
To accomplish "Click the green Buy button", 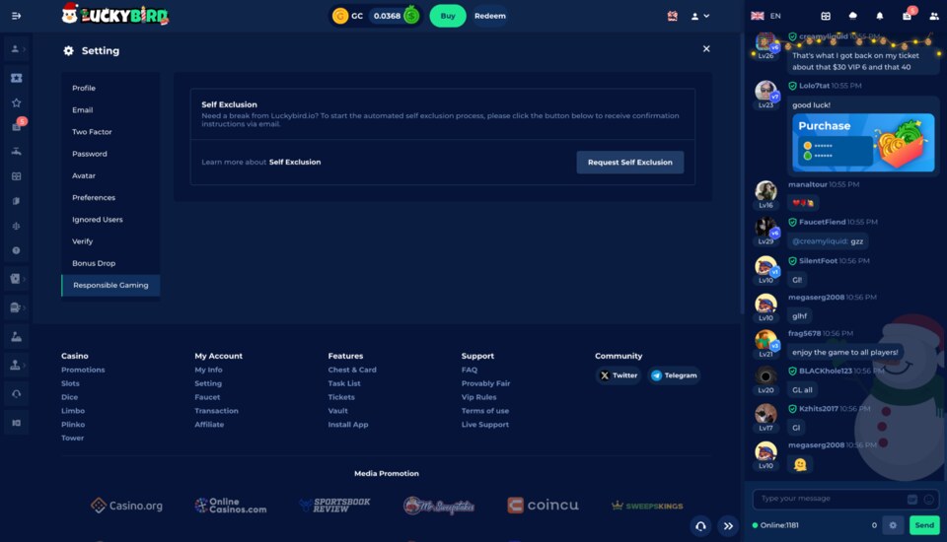I will [448, 16].
